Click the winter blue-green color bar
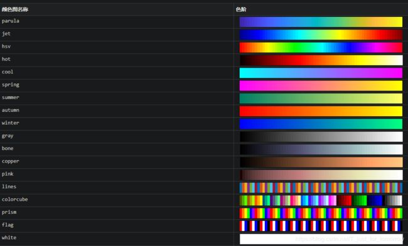This screenshot has height=246, width=408. point(321,124)
